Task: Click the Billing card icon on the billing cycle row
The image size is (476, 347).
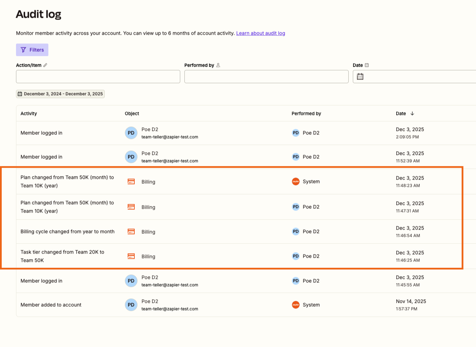Action: [x=131, y=231]
